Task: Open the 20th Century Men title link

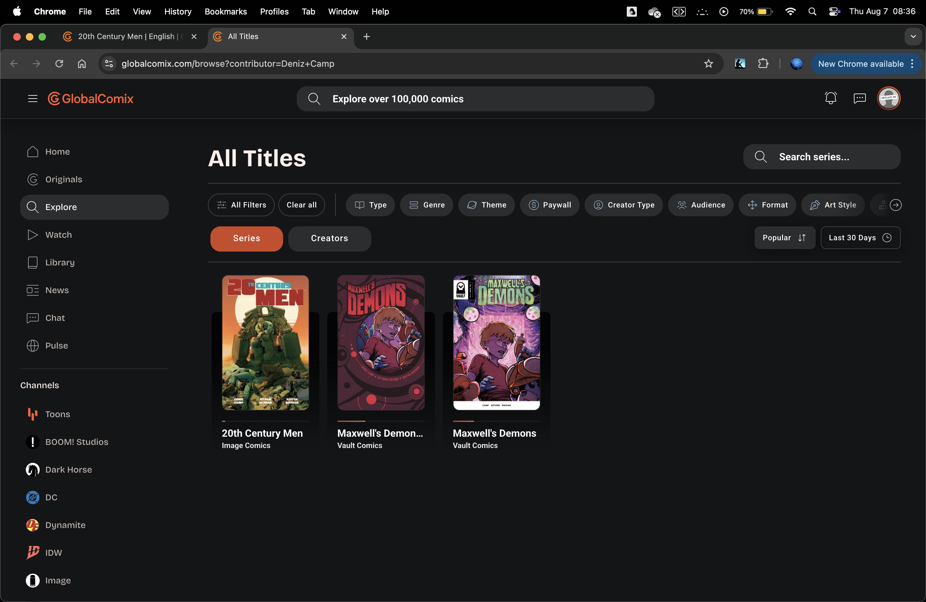Action: point(262,433)
